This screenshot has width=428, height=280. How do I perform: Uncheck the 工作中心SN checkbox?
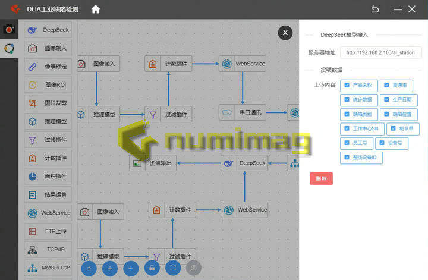[x=347, y=128]
